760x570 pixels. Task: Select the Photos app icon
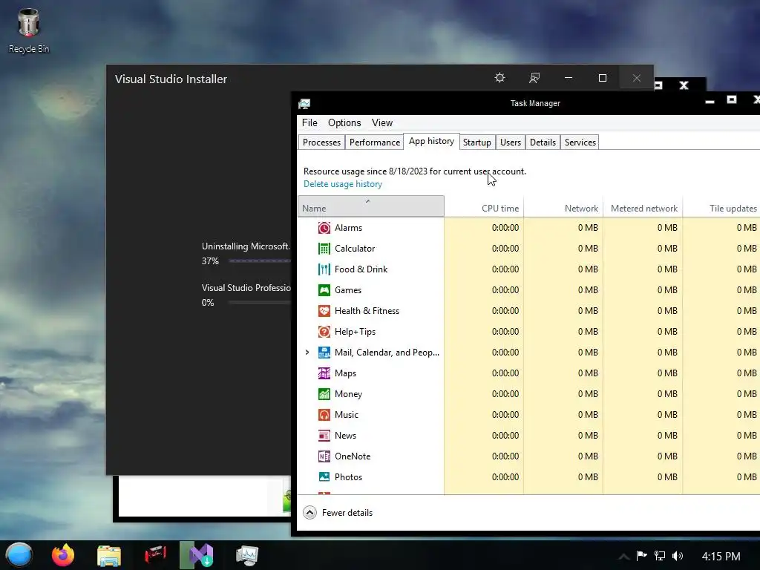pyautogui.click(x=324, y=477)
